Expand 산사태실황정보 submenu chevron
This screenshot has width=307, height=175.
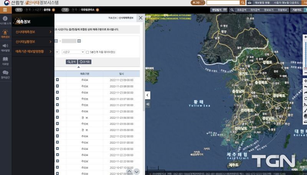coord(50,42)
